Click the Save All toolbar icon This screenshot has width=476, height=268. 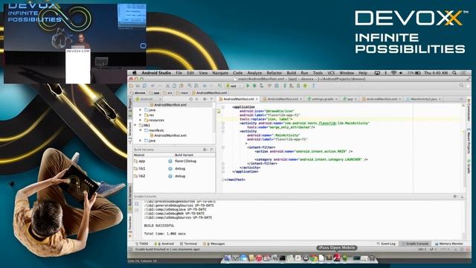click(138, 86)
